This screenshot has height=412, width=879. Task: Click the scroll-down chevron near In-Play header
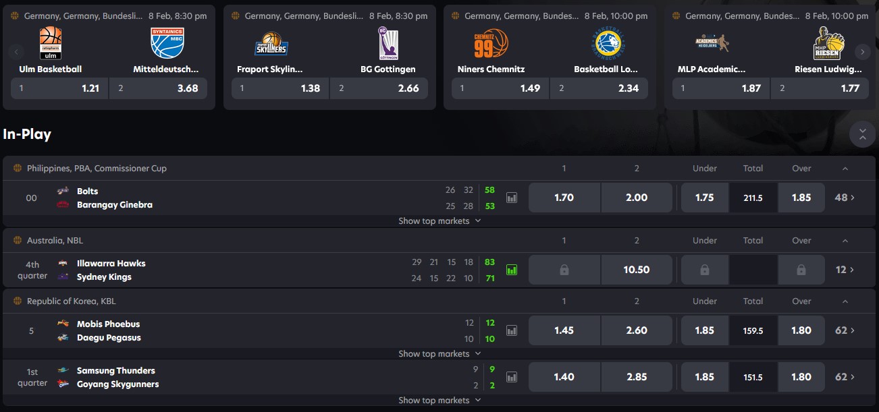point(862,134)
